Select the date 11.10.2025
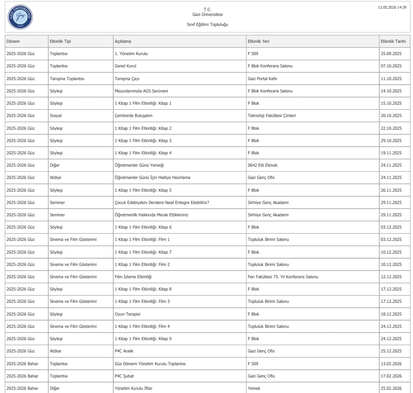The image size is (413, 393). pos(394,79)
